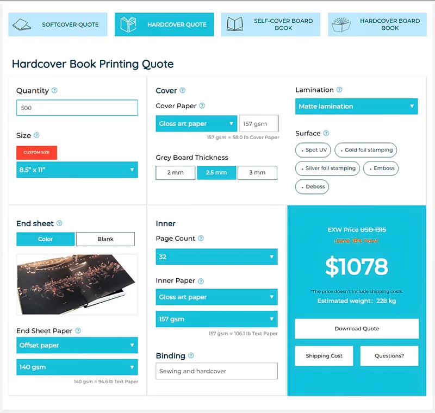Click the Quantity input field
The image size is (435, 413).
(x=77, y=108)
